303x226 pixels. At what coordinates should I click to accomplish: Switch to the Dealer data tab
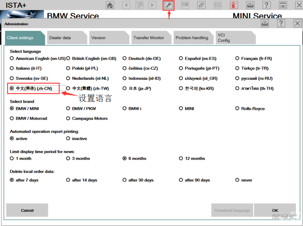pos(67,38)
